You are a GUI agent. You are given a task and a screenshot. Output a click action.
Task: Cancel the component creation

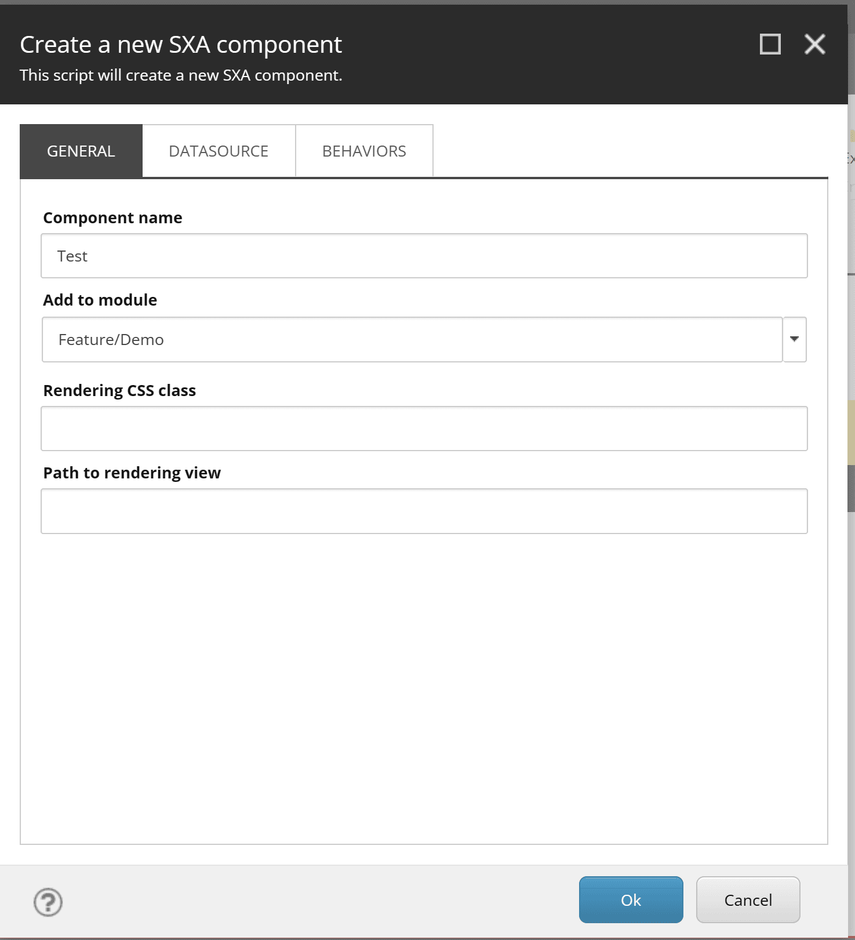[x=748, y=899]
